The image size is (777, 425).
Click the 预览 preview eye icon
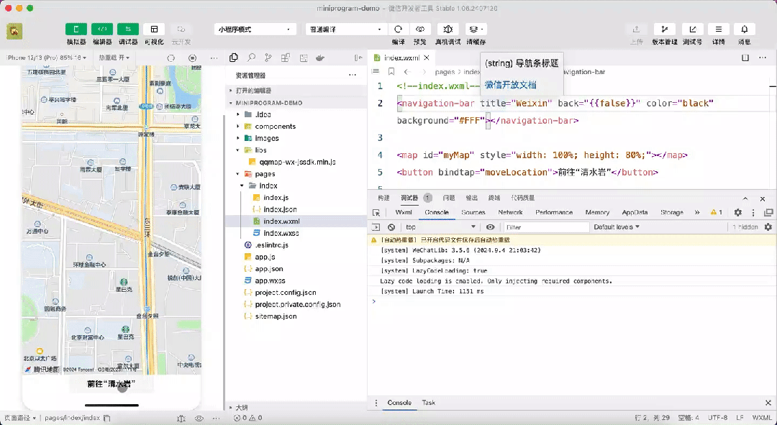(420, 29)
